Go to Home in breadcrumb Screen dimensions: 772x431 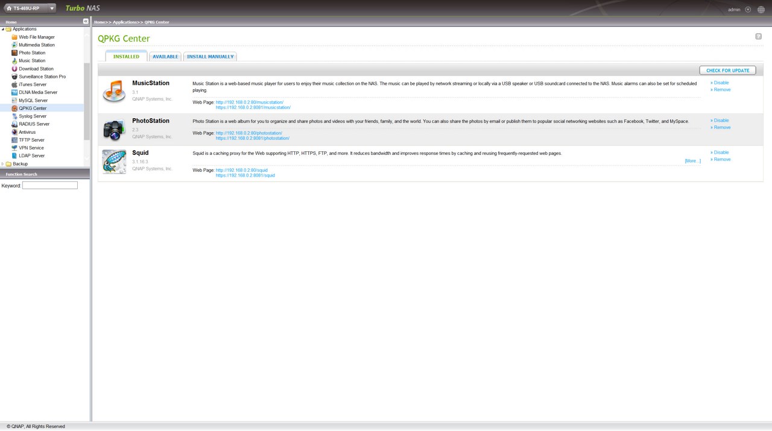pyautogui.click(x=100, y=22)
